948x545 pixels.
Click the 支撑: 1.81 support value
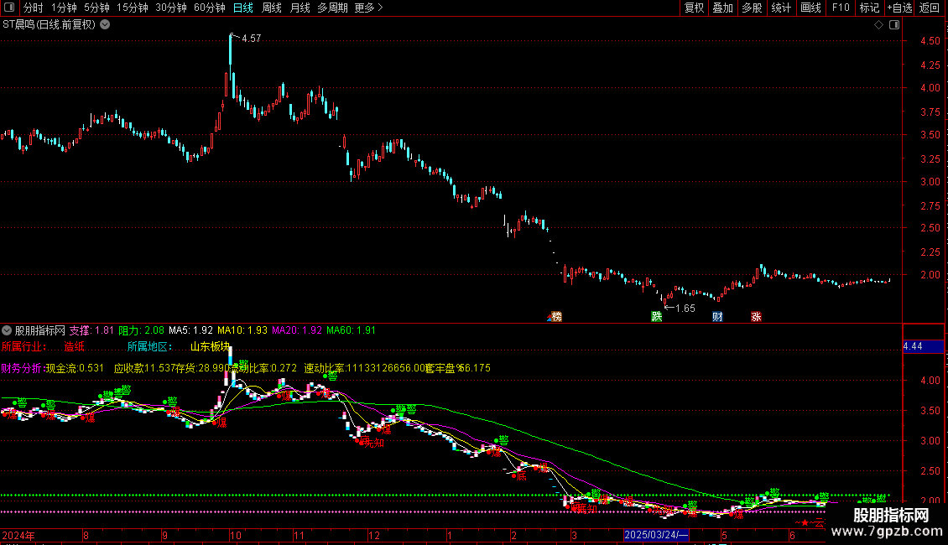91,330
